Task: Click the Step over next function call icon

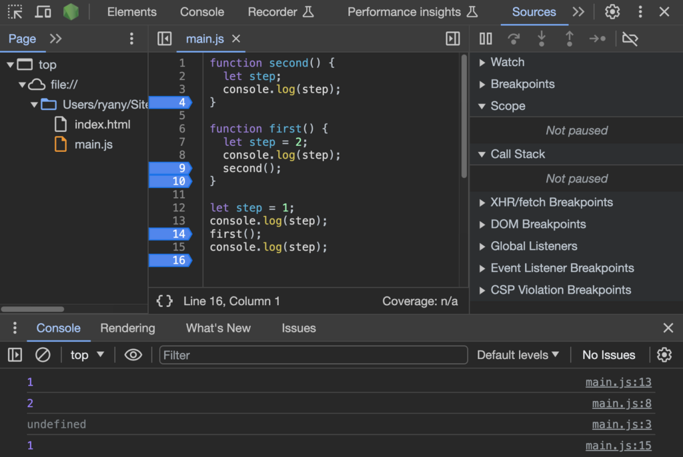Action: pos(514,39)
